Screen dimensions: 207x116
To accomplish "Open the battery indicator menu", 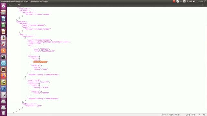I will pos(190,1).
